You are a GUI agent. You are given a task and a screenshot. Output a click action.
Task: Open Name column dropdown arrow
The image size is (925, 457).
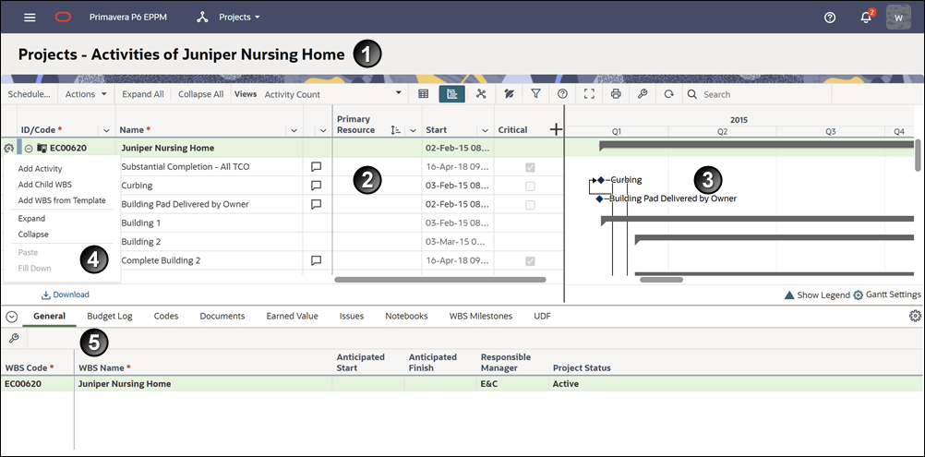point(294,130)
